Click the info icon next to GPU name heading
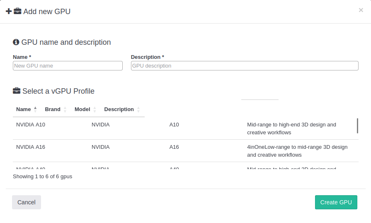This screenshot has height=223, width=371. 16,42
